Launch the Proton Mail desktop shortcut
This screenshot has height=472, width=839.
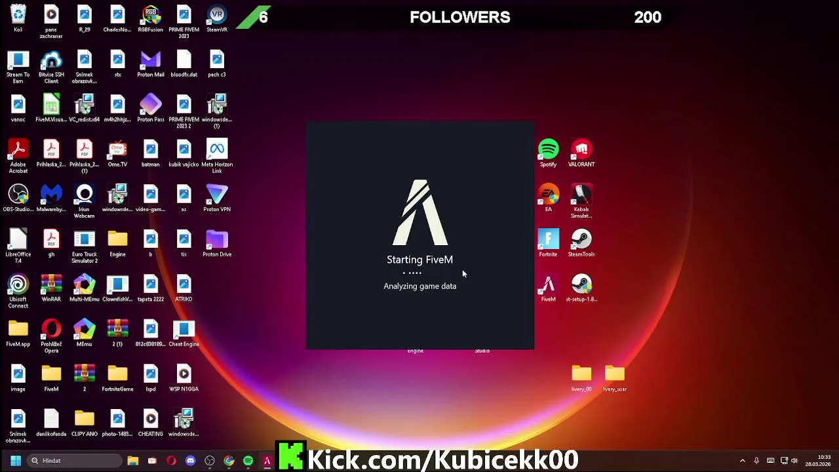tap(151, 64)
